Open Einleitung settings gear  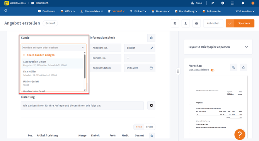151,105
